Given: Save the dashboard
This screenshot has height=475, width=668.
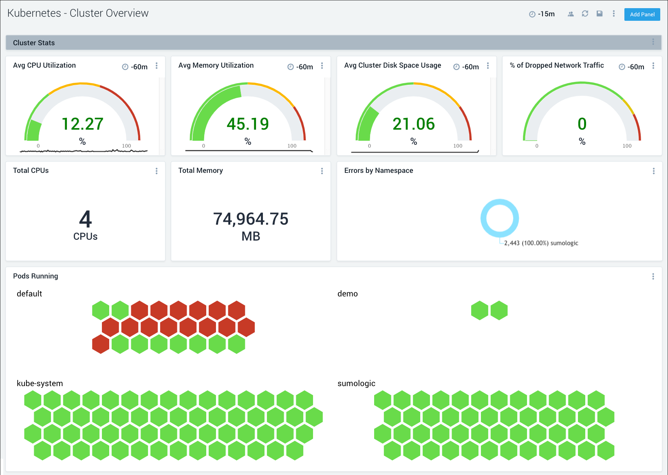Looking at the screenshot, I should tap(600, 13).
